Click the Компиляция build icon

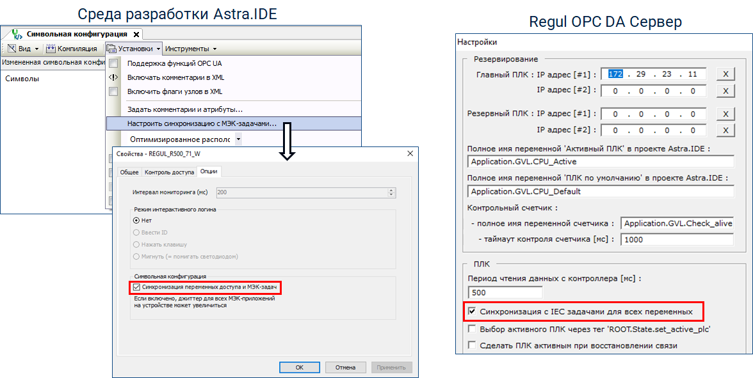(51, 49)
